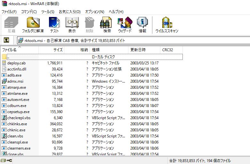This screenshot has width=250, height=164.
Task: Click the 155,360 size value
Action: 56,112
